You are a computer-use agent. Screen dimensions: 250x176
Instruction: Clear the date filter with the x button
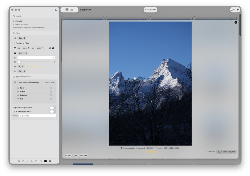[50, 48]
